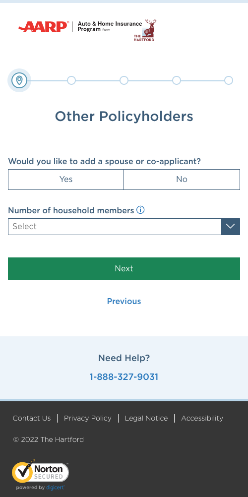Select the location pin progress step
This screenshot has height=497, width=248.
click(19, 80)
